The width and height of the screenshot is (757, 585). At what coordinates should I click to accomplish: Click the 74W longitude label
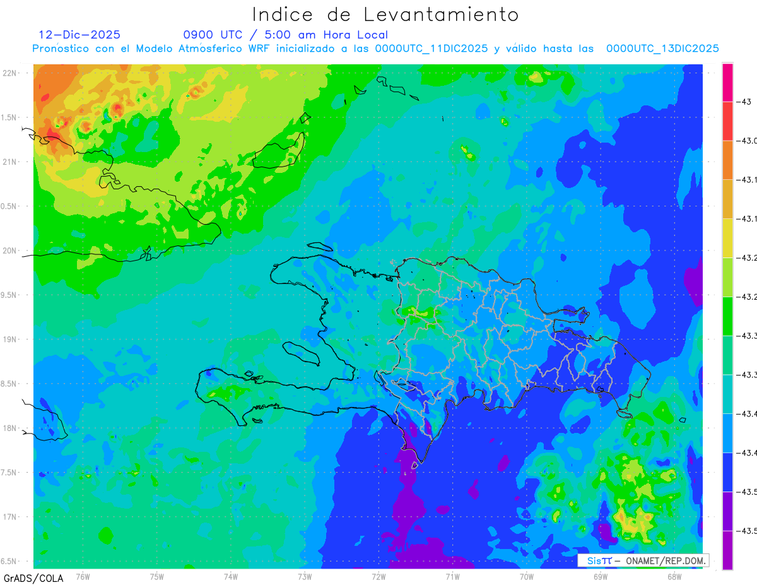click(x=231, y=576)
